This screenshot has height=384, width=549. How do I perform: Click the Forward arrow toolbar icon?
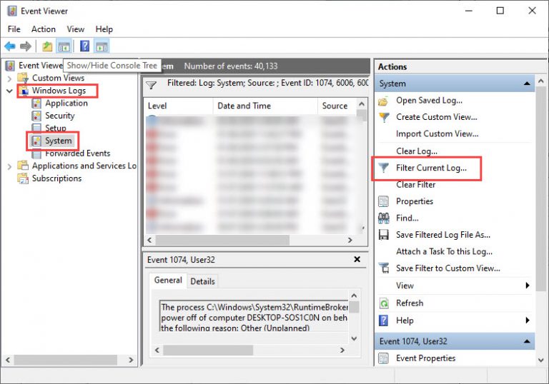(26, 46)
